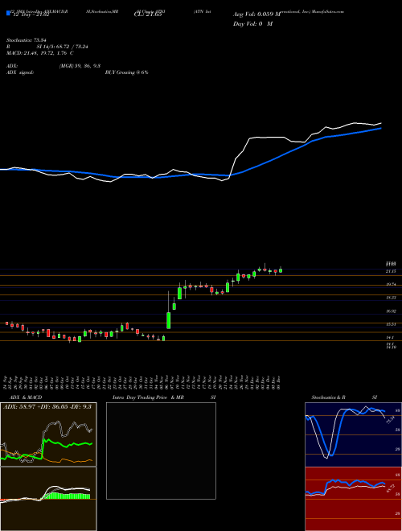The image size is (402, 531).
Task: Click the 'MACD: 21.48, 19.72, 1.76 C' line
Action: tap(40, 53)
